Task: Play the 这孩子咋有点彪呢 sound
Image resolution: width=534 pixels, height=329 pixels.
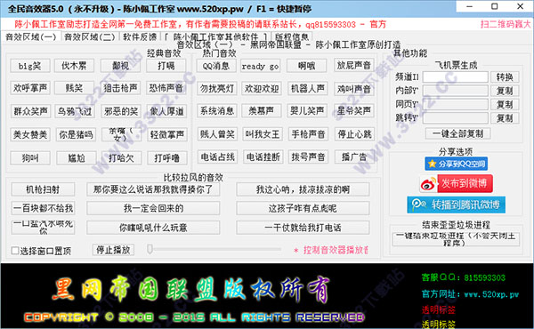Action: tap(303, 208)
